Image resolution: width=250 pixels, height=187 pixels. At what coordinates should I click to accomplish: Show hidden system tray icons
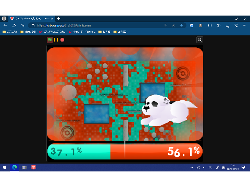[192, 167]
